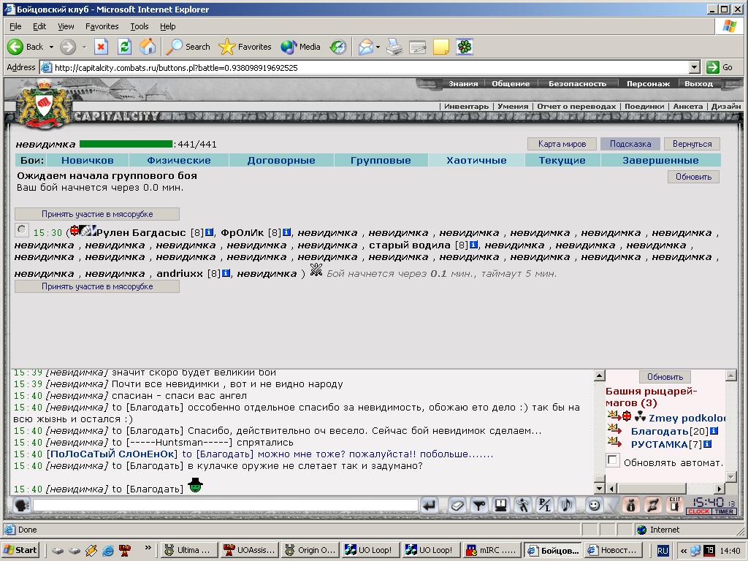Click the Карта миров button
Image resolution: width=748 pixels, height=561 pixels.
tap(562, 144)
